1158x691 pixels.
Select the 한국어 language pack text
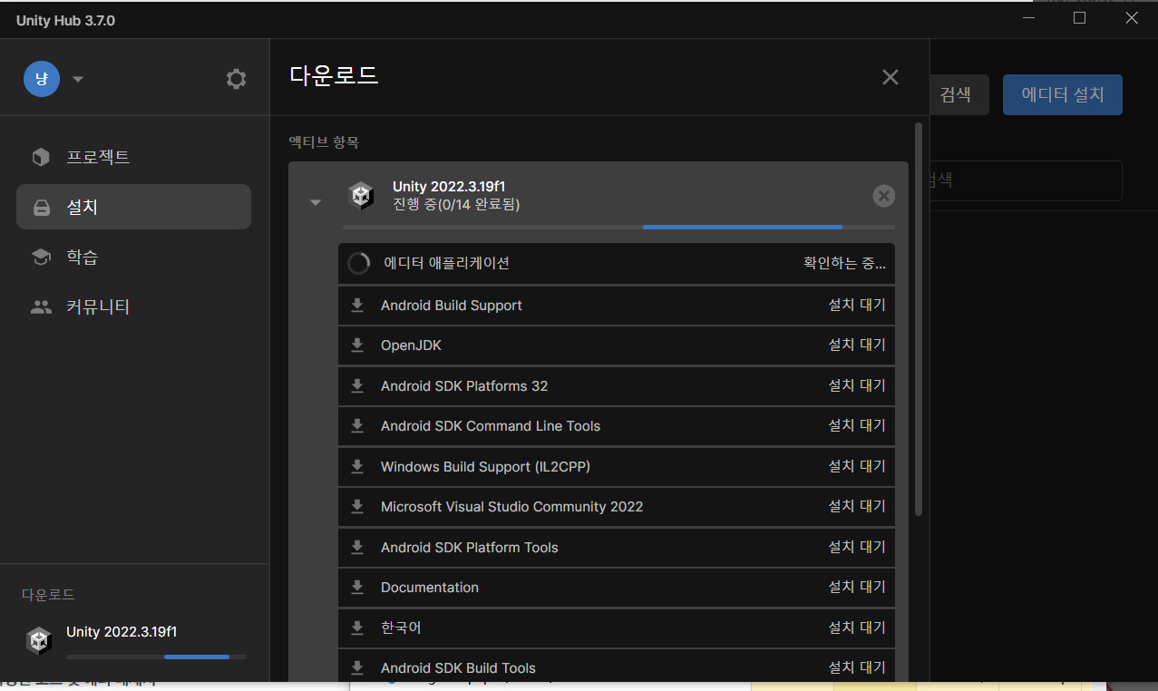point(401,628)
